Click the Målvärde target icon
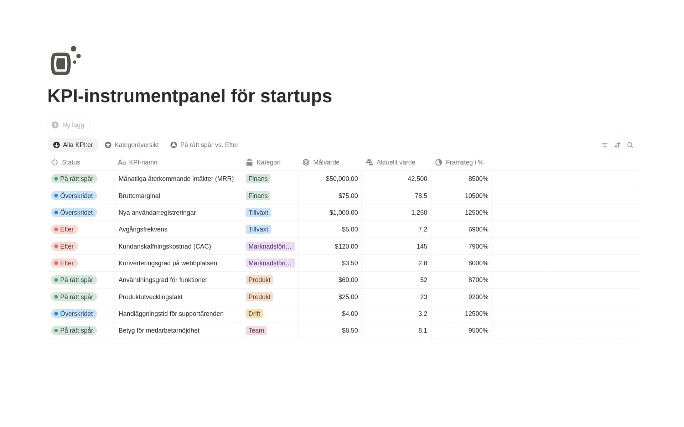 point(306,162)
